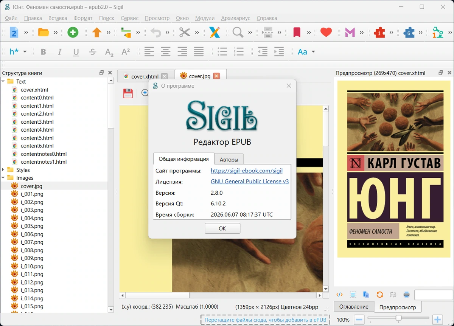Screen dimensions: 454x326
Task: Close the cover.jpg tab
Action: click(216, 76)
